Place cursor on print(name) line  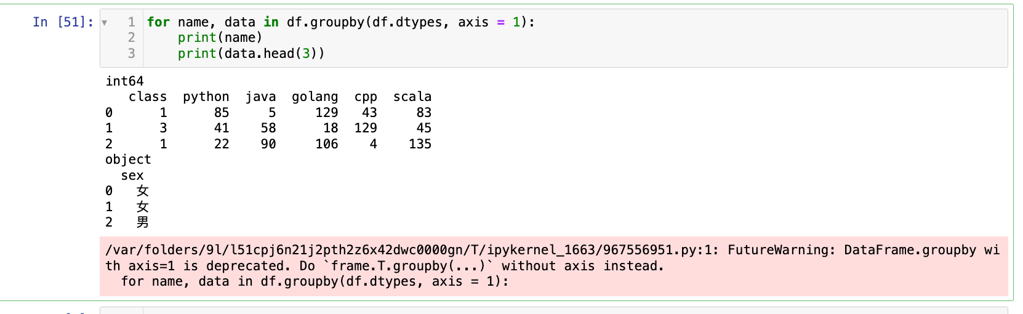(x=220, y=38)
